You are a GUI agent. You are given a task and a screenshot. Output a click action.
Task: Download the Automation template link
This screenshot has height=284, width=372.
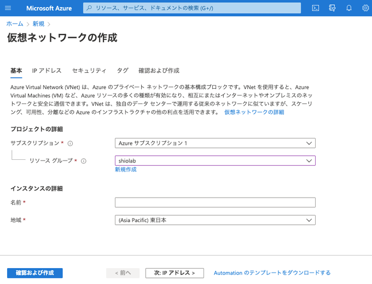[x=272, y=273]
